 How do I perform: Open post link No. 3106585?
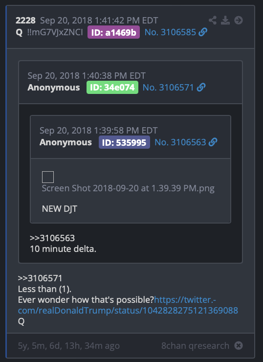[170, 32]
